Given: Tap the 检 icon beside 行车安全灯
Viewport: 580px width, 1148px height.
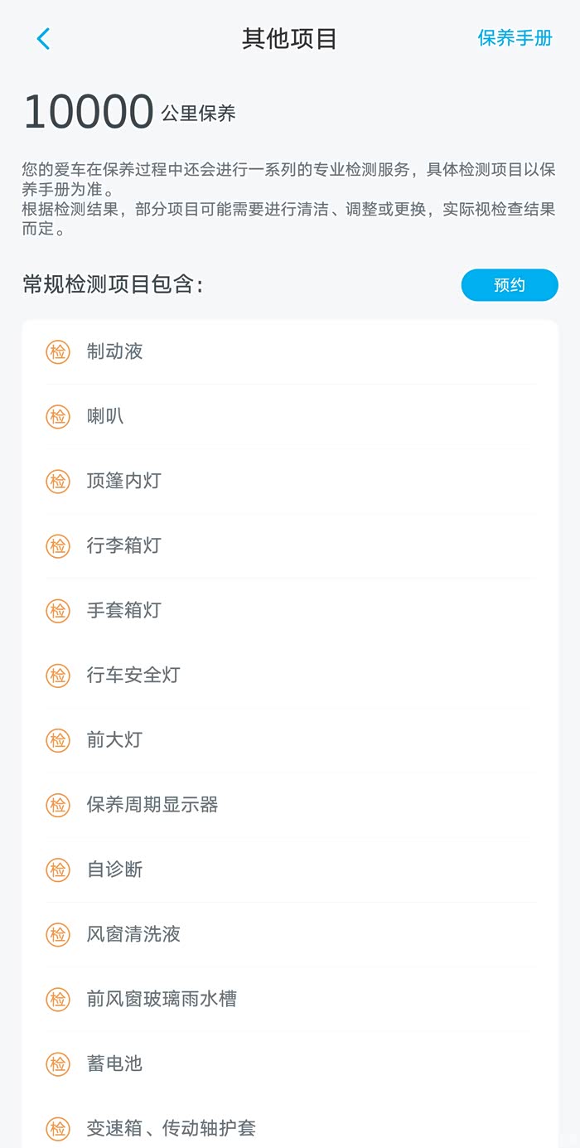Looking at the screenshot, I should click(58, 676).
